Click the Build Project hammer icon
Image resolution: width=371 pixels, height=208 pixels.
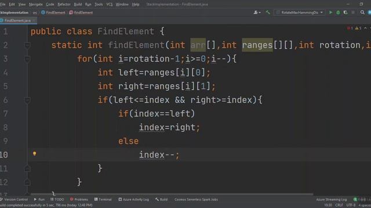pos(268,12)
